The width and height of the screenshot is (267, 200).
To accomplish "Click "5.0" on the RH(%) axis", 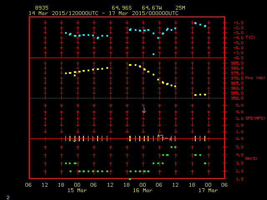I will tap(239, 147).
